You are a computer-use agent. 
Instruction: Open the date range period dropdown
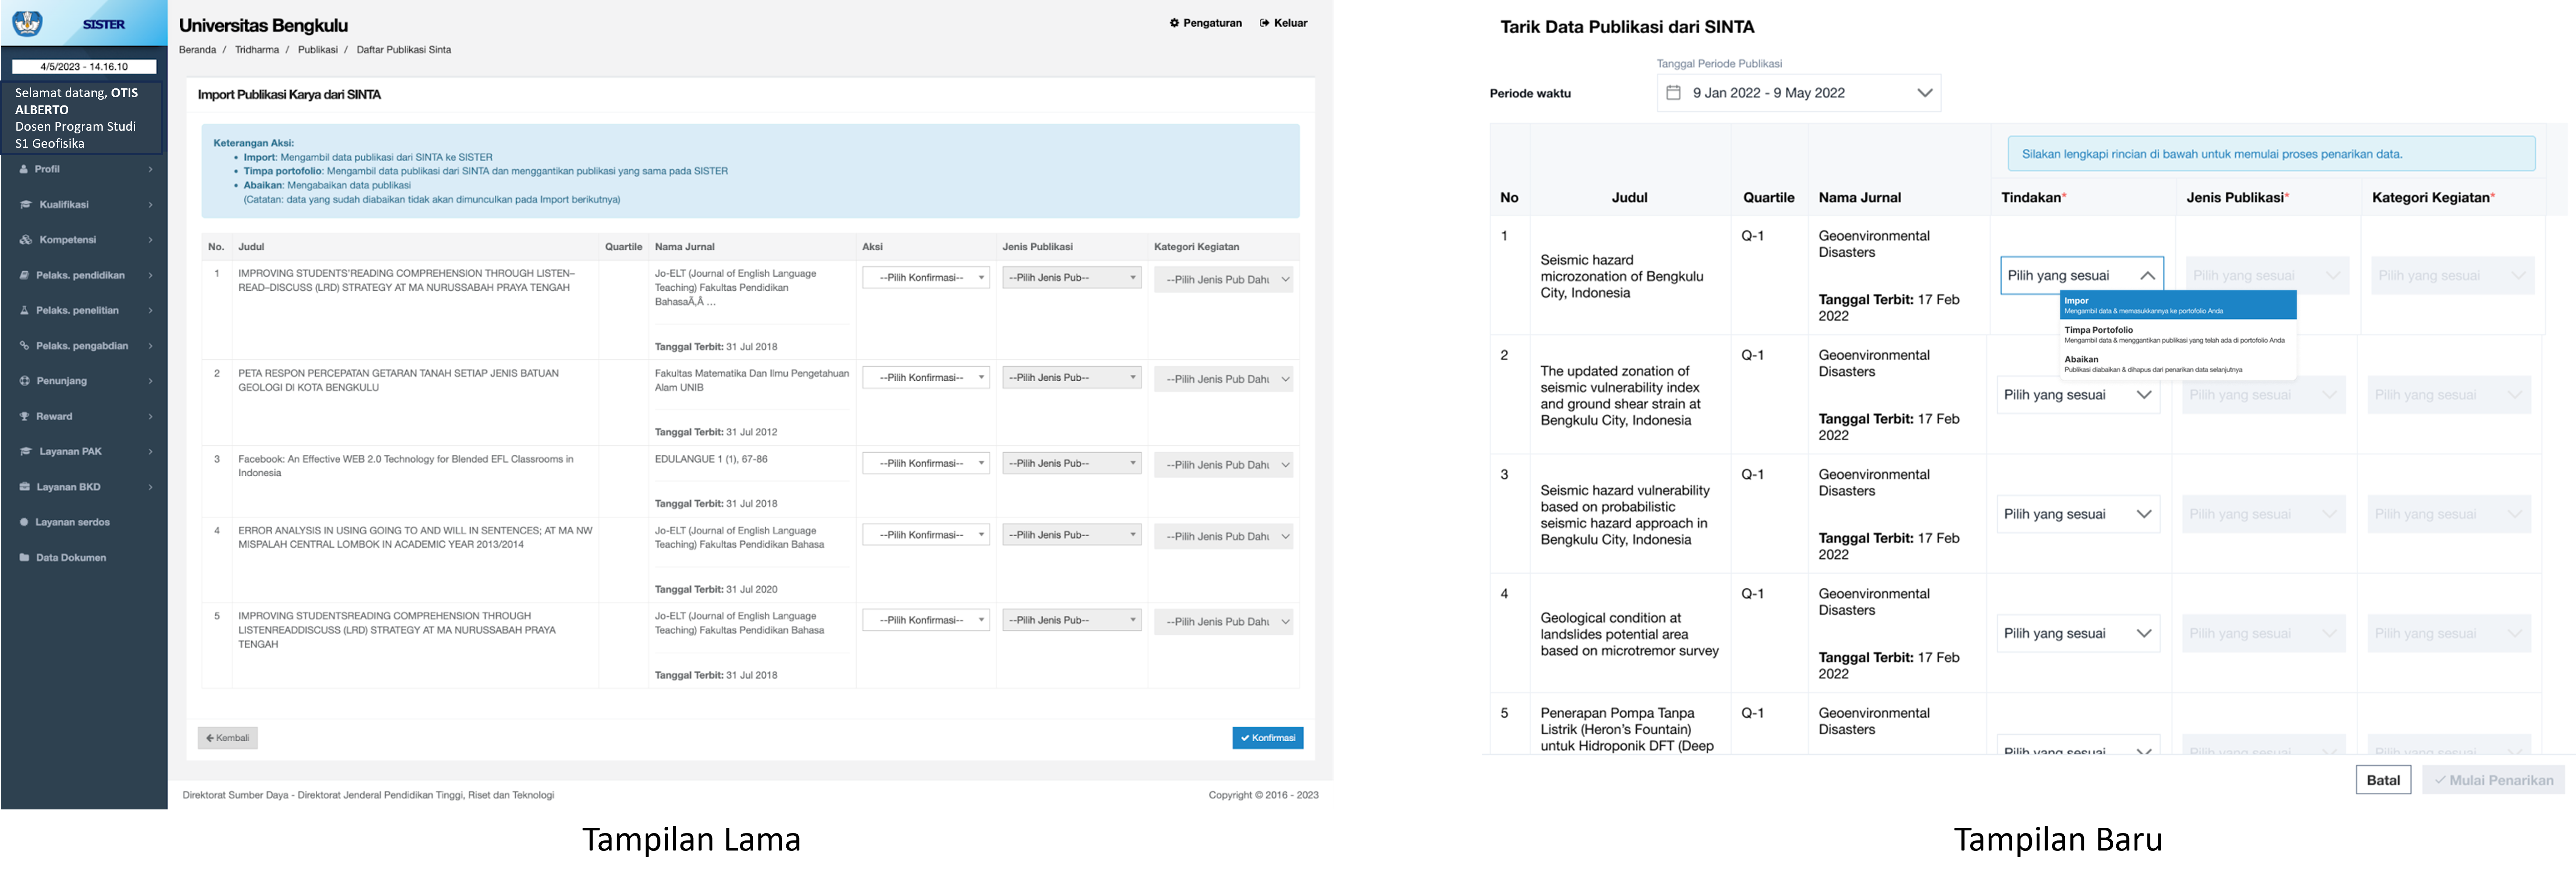(1798, 93)
